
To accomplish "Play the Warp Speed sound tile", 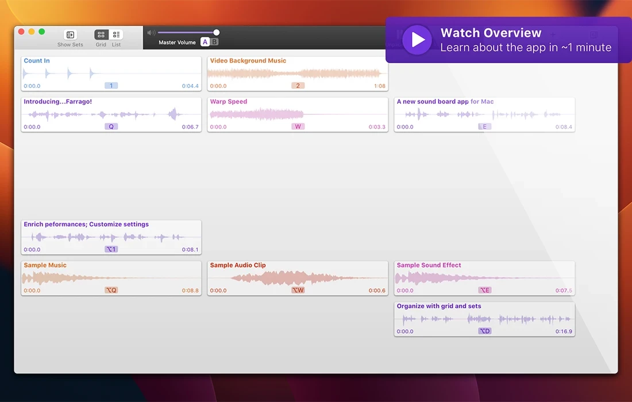I will [297, 114].
